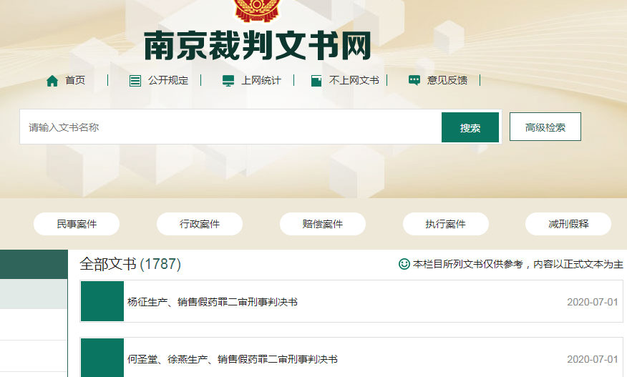Select the 执行案件 category
The image size is (627, 377).
[x=445, y=224]
